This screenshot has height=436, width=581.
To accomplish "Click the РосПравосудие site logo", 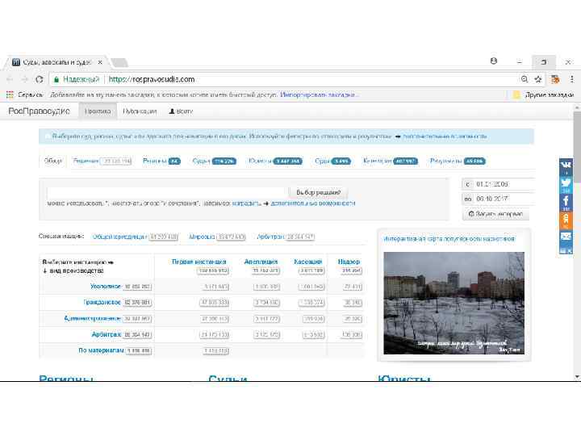I will [39, 111].
